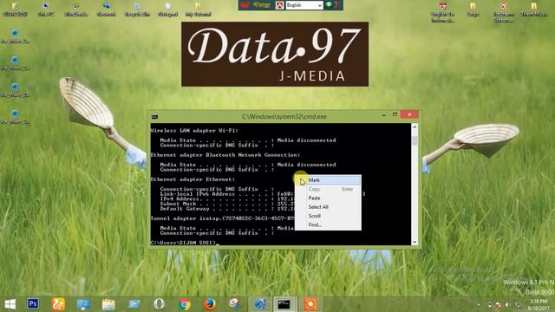Select the Logo folder on desktop
555x312 pixels.
tap(473, 10)
